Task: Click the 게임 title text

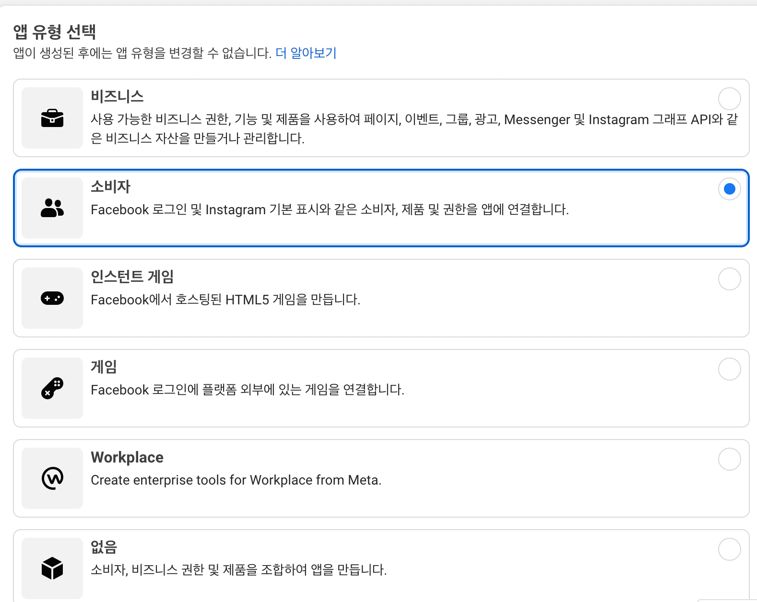Action: click(104, 367)
